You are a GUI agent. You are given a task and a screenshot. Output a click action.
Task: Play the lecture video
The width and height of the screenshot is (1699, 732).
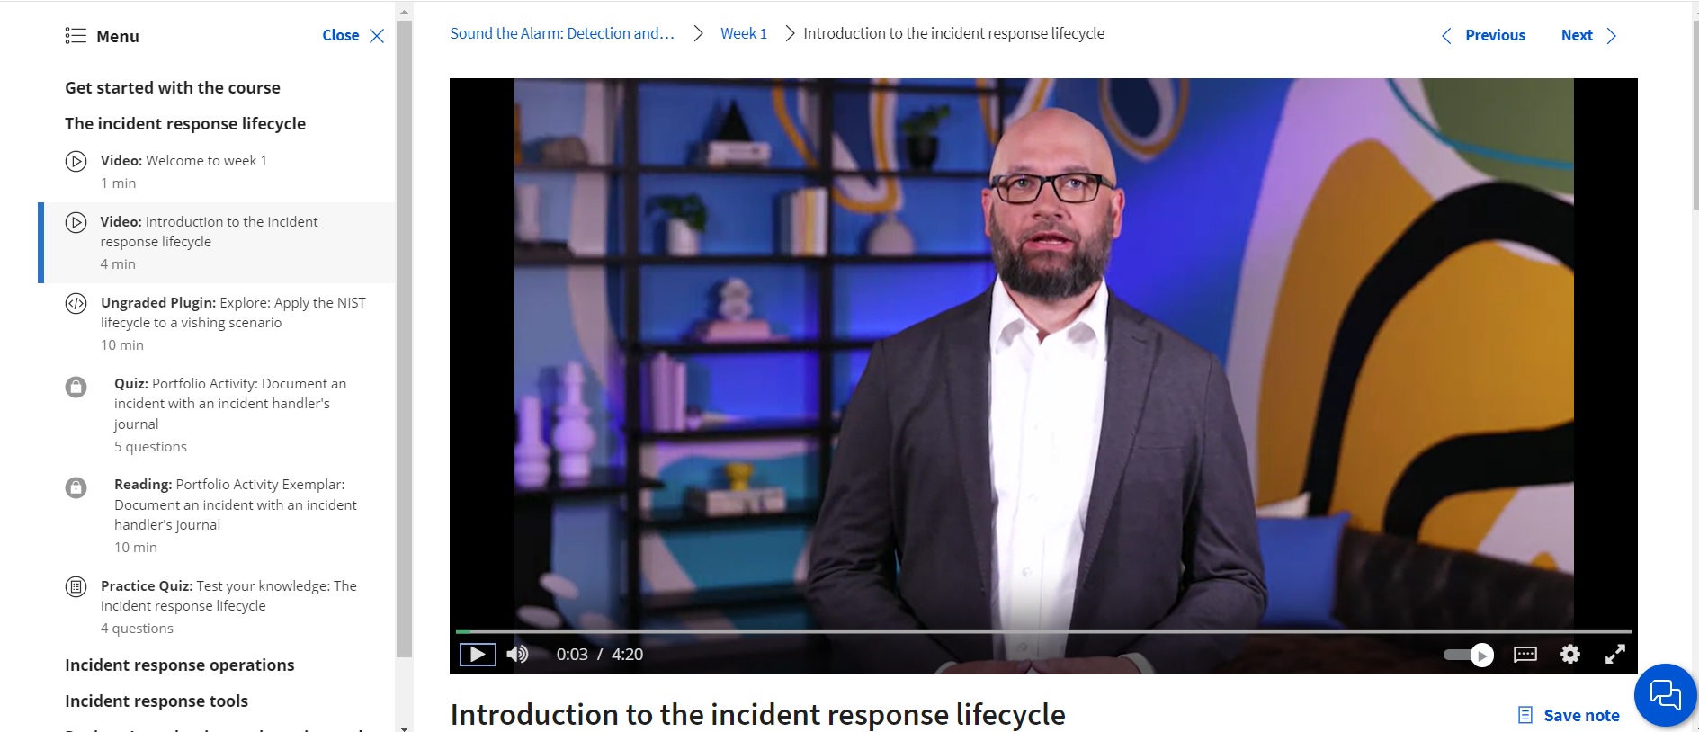pyautogui.click(x=478, y=654)
